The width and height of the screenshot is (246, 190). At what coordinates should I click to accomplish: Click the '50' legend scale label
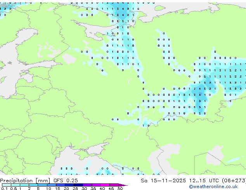120,188
